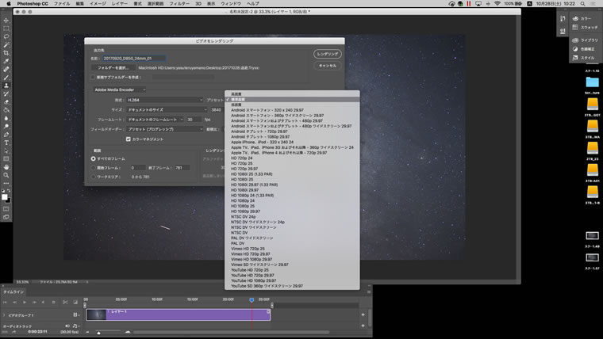Open the video group filmstrip menu
Viewport: 603px width, 339px height.
point(75,314)
